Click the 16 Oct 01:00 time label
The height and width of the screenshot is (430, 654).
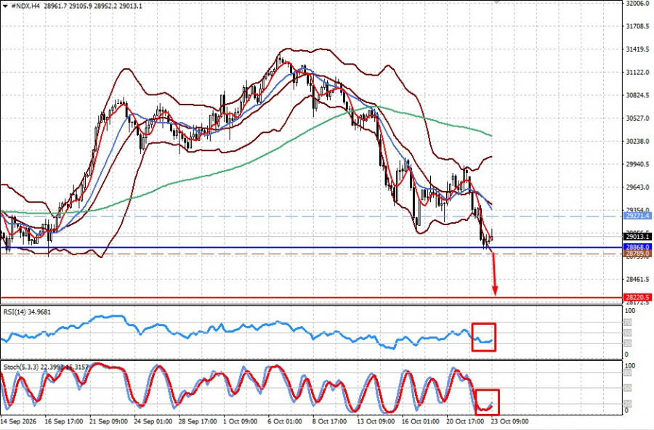coord(421,421)
